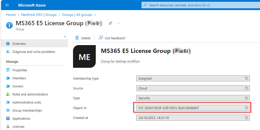Click the Got feedback person icon

point(101,38)
